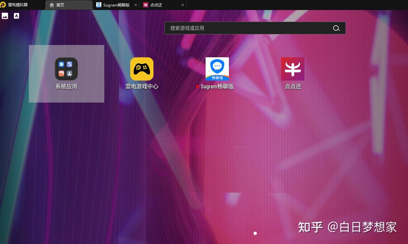Click the 雷电模拟器 title text

point(18,5)
